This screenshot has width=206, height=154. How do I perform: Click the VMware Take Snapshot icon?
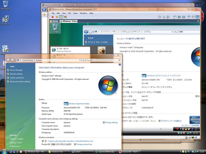[x=159, y=17]
